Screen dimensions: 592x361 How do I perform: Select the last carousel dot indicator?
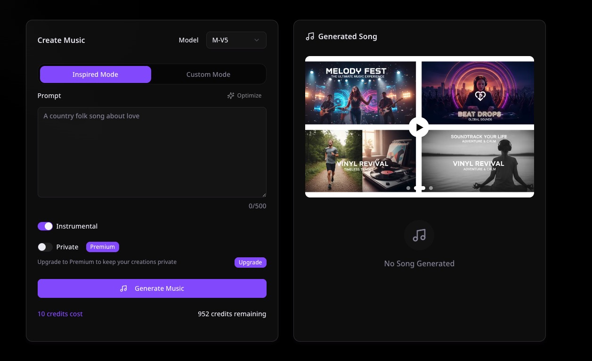tap(431, 188)
